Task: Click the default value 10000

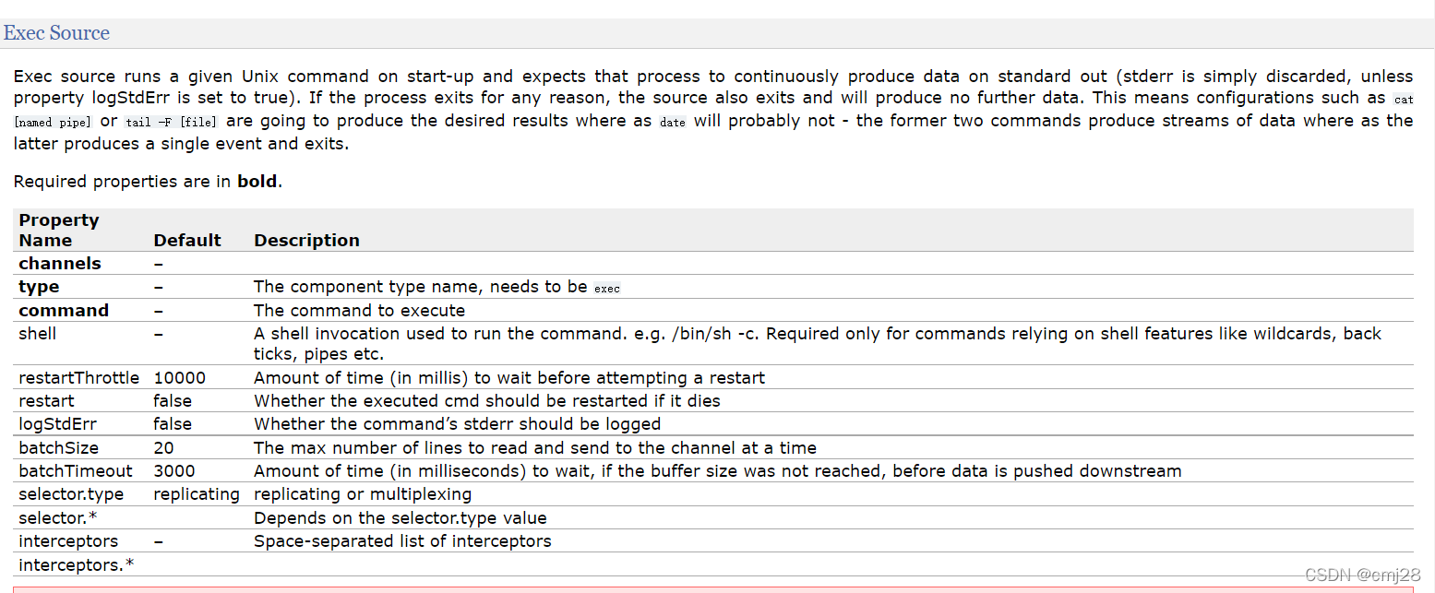Action: 180,378
